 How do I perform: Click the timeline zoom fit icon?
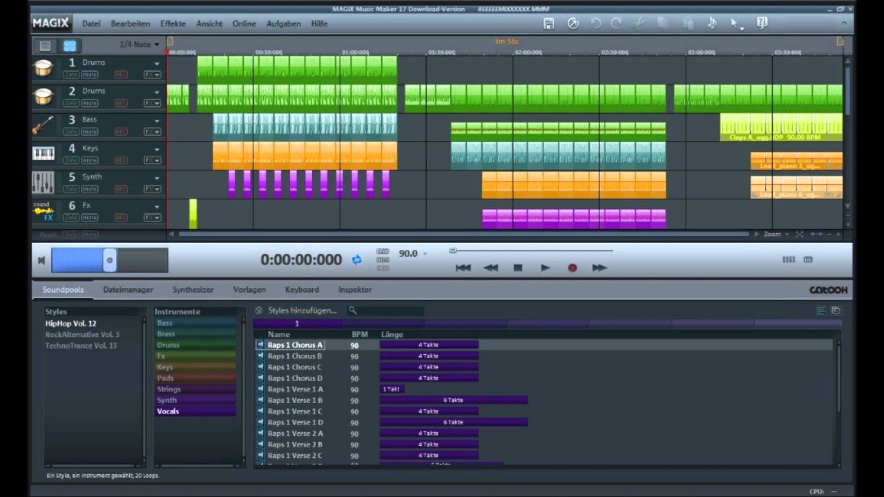[x=800, y=234]
